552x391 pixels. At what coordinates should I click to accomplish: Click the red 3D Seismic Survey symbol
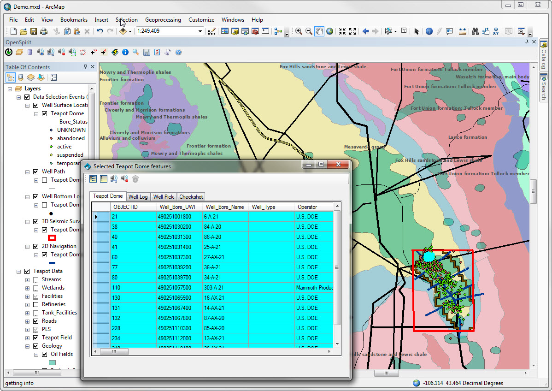tap(52, 238)
